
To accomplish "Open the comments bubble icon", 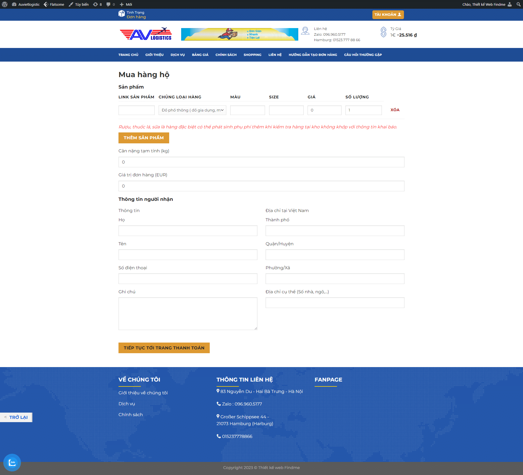I will 108,4.
